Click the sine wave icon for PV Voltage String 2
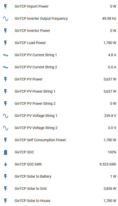Screen dimensions: 118x206 (x=6, y=128)
